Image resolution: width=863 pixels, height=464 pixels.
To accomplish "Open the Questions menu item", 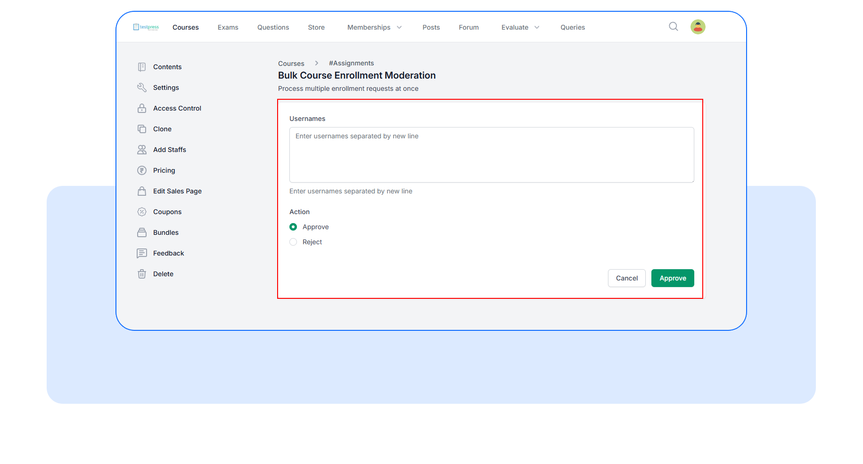I will click(x=273, y=27).
